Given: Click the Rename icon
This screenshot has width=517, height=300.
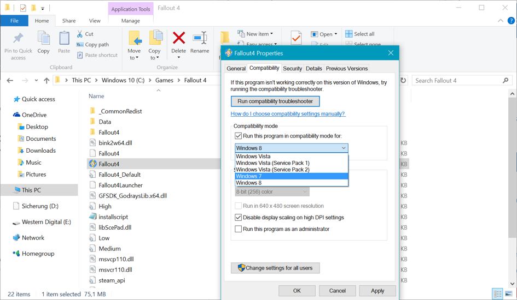Looking at the screenshot, I should pyautogui.click(x=200, y=38).
